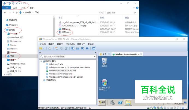The image size is (189, 110).
Task: Open VMware 编辑(E) menu
Action: 51,44
